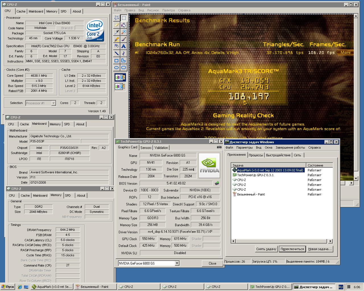This screenshot has width=364, height=291.
Task: Open Завершение работы menu in Task Manager
Action: 290,147
